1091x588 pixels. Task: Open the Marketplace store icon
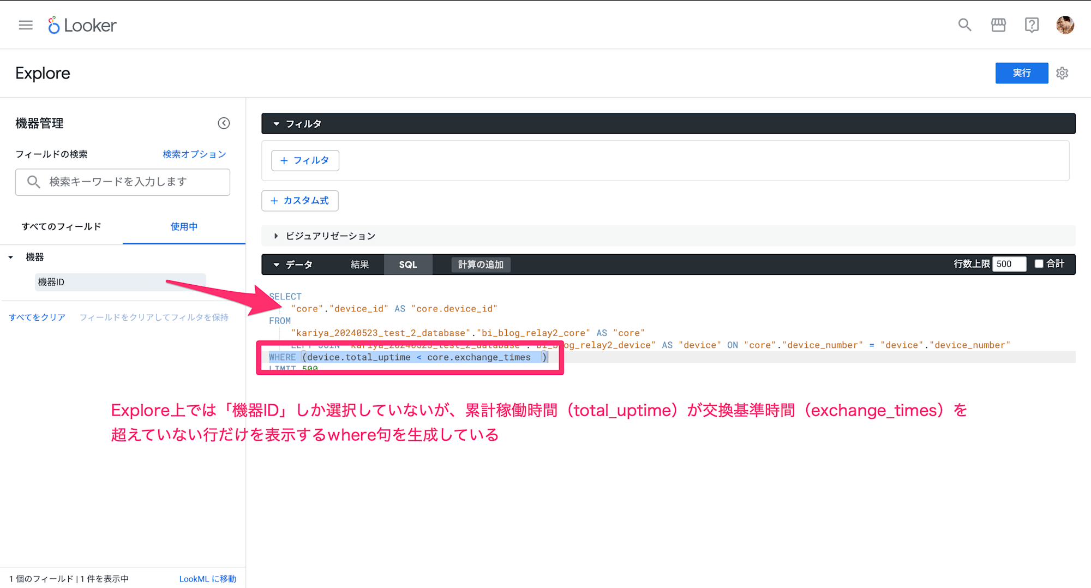click(x=998, y=25)
